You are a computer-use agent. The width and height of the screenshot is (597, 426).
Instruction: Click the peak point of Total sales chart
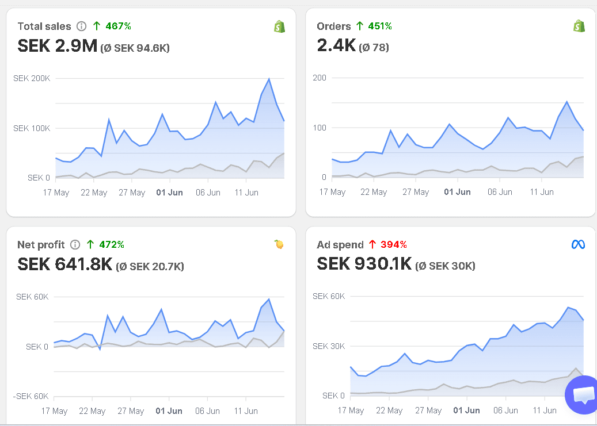[x=269, y=79]
